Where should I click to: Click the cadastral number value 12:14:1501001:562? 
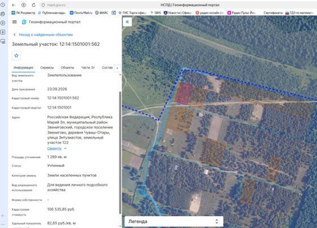[x=63, y=98]
